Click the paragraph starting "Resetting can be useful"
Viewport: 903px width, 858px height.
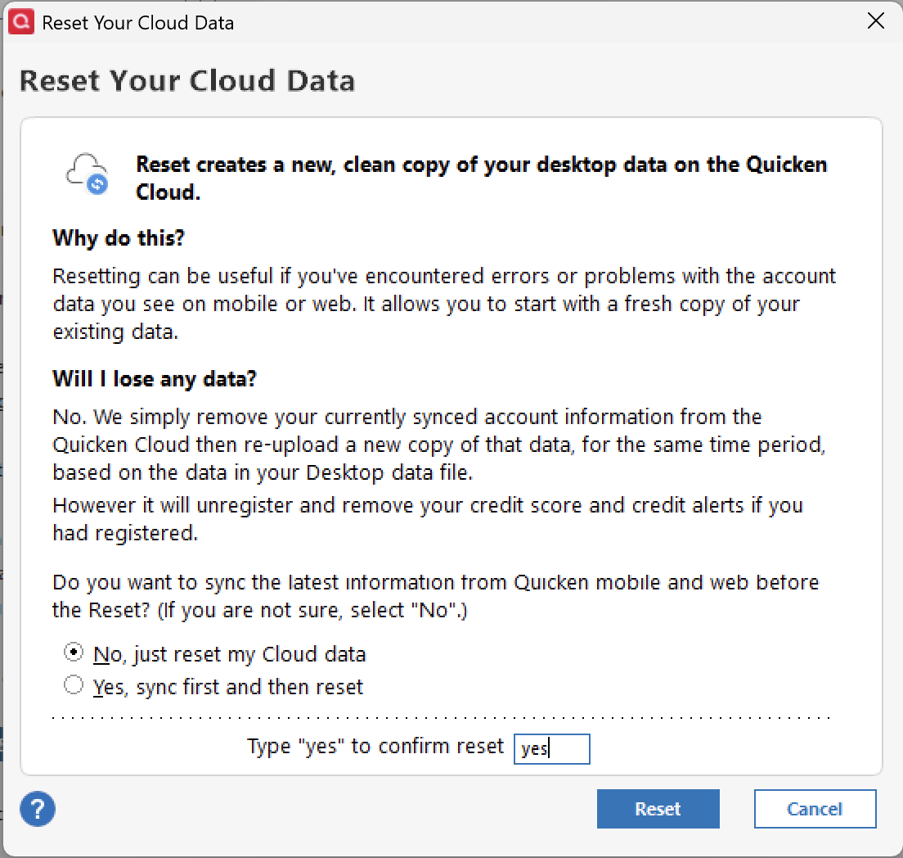click(444, 304)
